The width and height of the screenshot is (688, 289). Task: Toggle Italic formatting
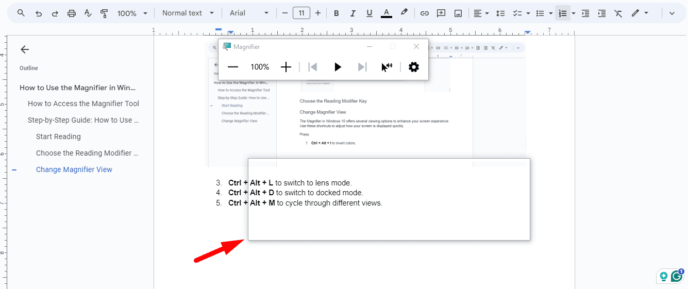[353, 13]
